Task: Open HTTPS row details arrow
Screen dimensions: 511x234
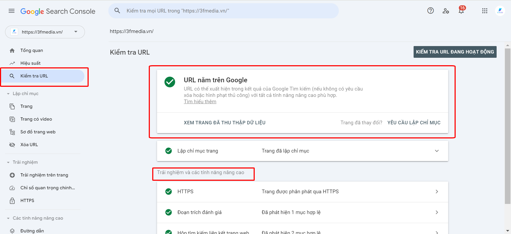Action: point(437,192)
